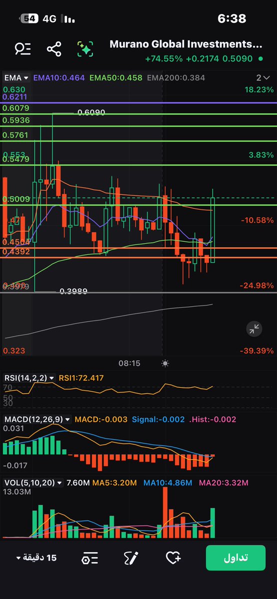Tap the 6:38 clock in status bar
Screen dimensions: 277x599
(232, 18)
